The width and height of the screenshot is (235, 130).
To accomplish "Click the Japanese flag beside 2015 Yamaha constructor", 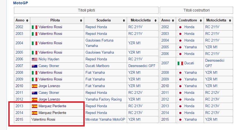I will [180, 120].
